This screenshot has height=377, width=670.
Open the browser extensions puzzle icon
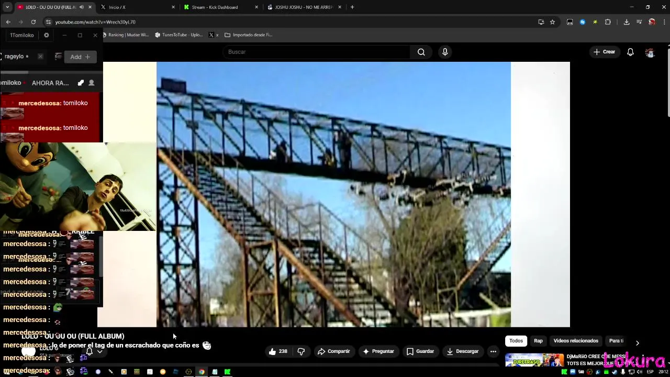pyautogui.click(x=608, y=22)
